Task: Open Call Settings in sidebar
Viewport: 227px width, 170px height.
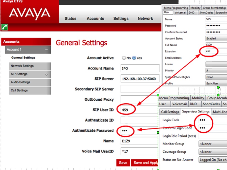Action: 30,91
